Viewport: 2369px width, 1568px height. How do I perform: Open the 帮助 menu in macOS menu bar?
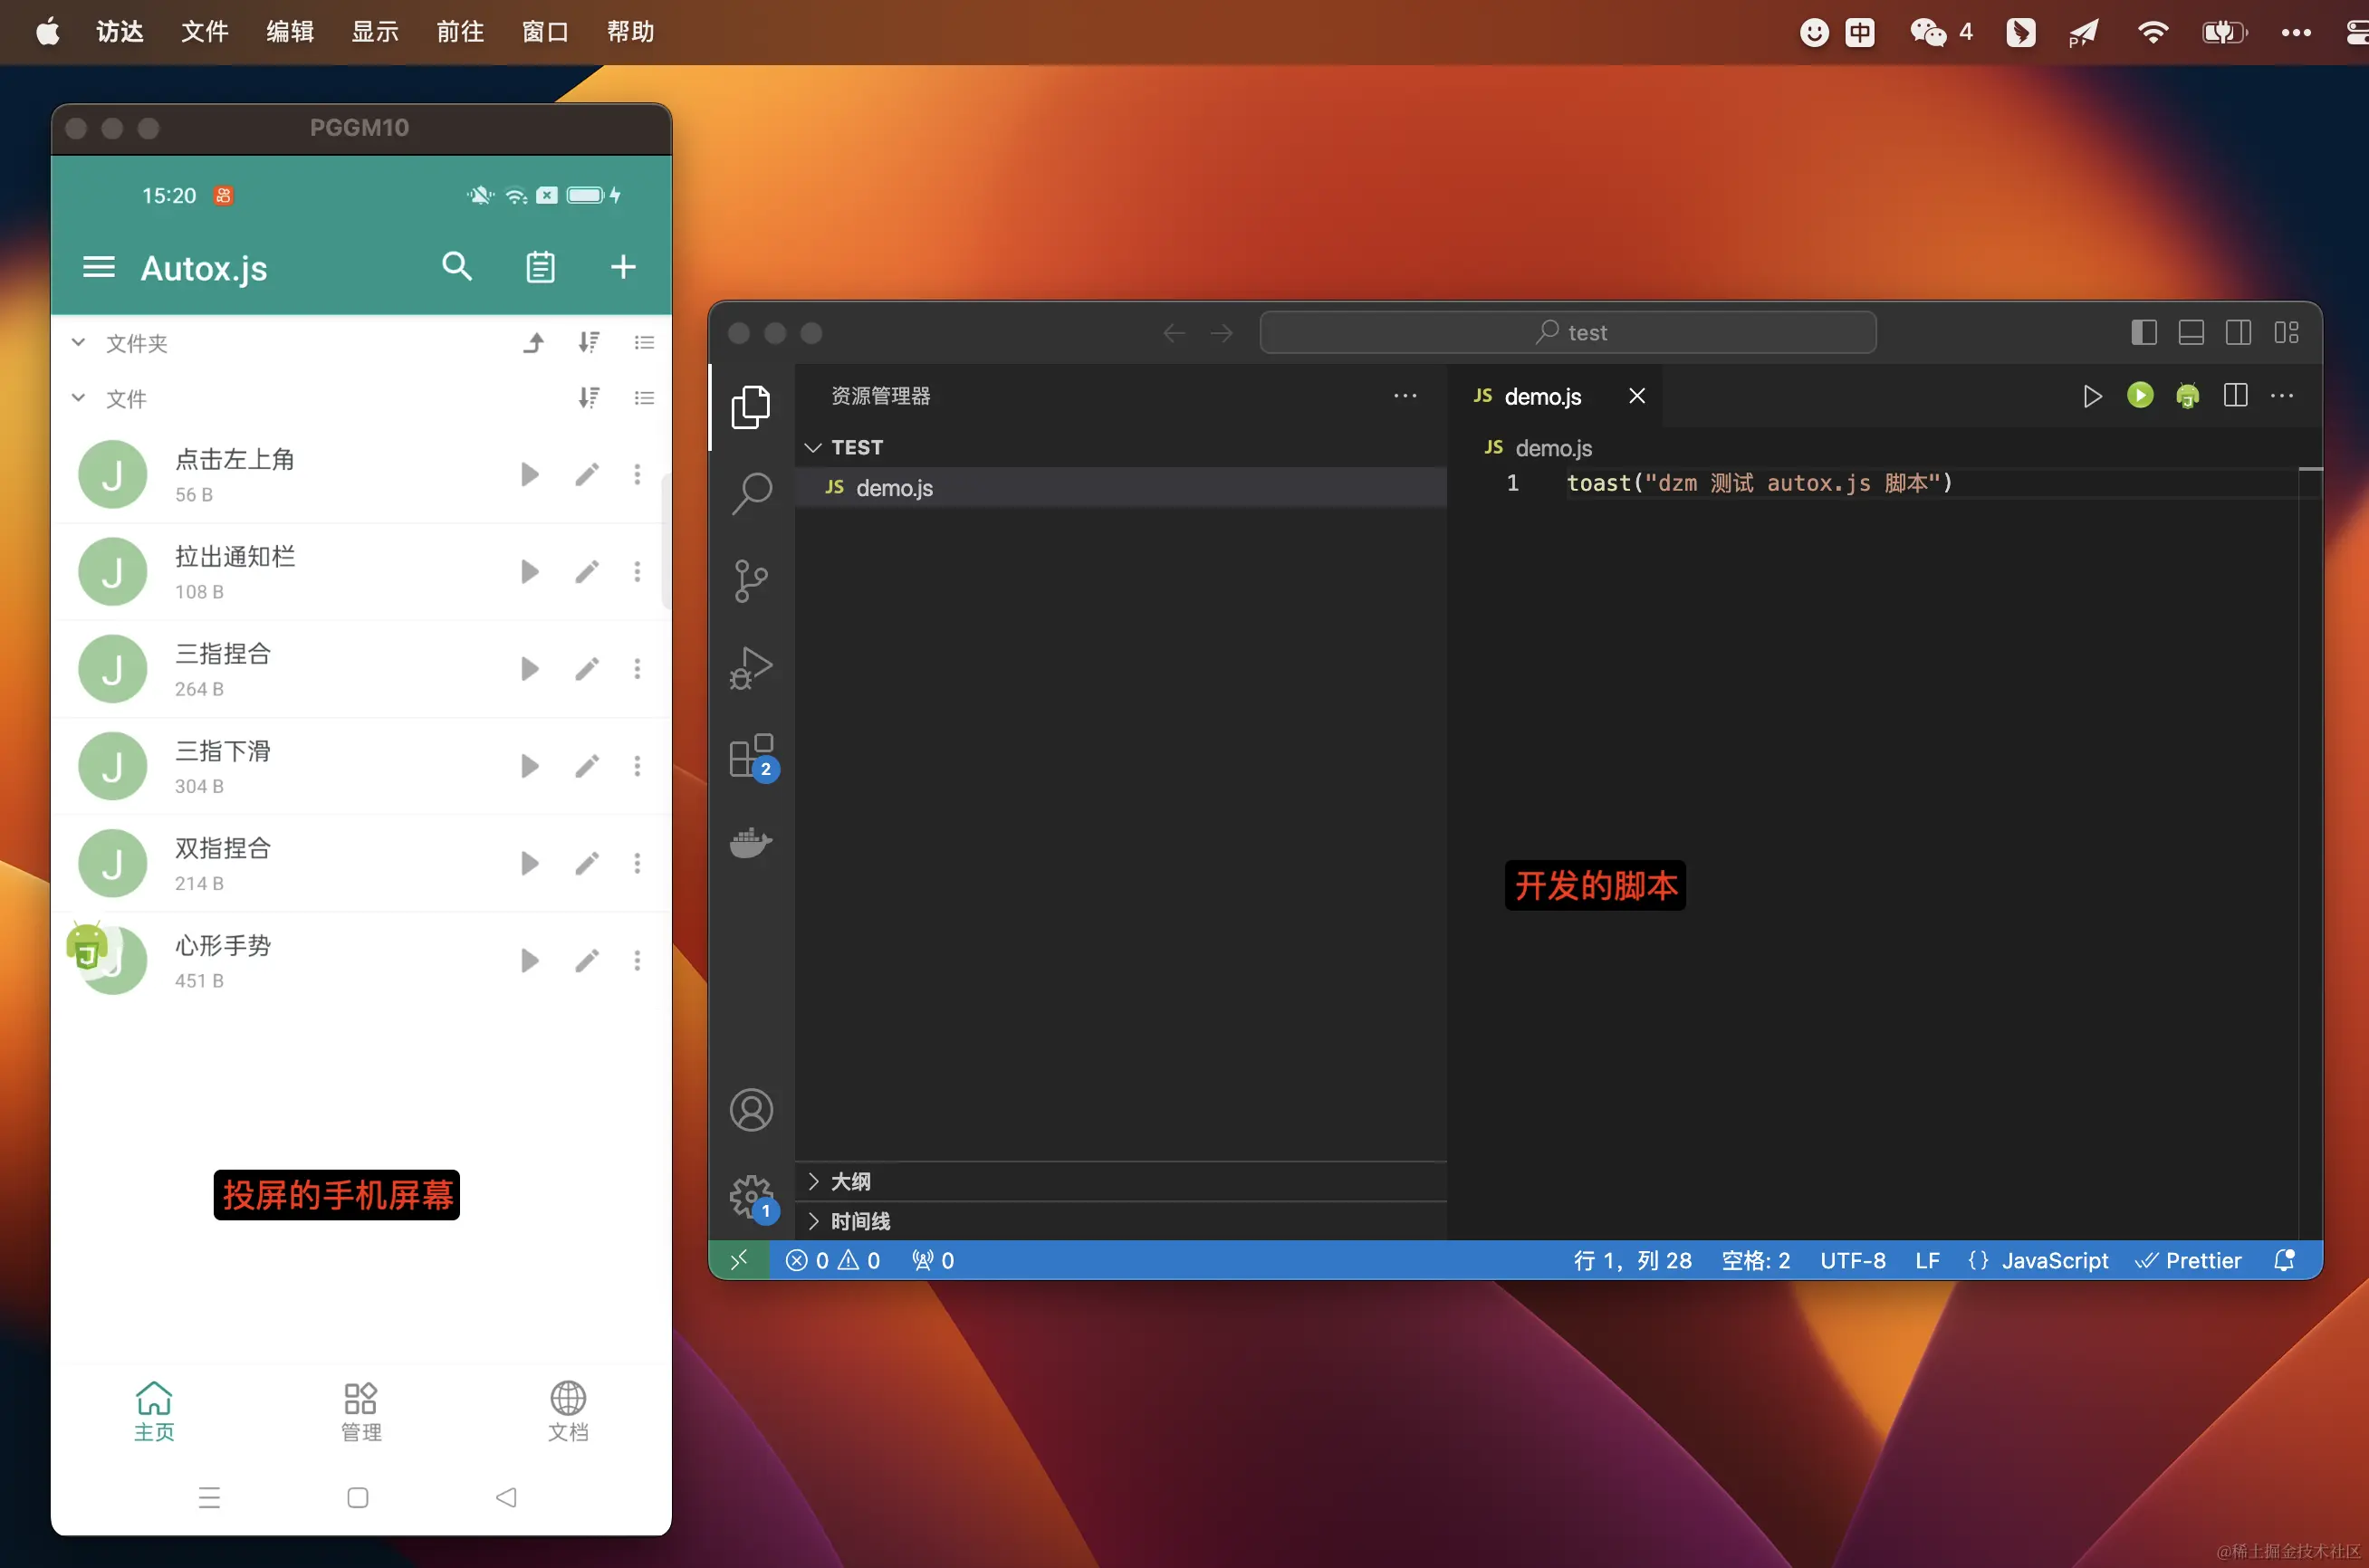[630, 32]
